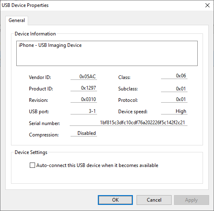Click the Protocol label

tap(128, 100)
